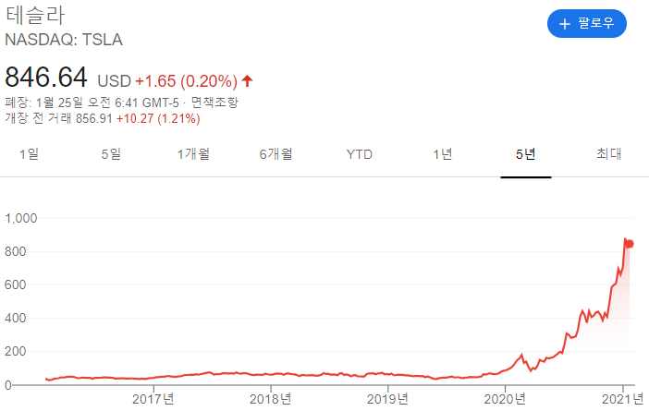Click the 2017년 axis label
This screenshot has width=649, height=411.
[x=153, y=399]
